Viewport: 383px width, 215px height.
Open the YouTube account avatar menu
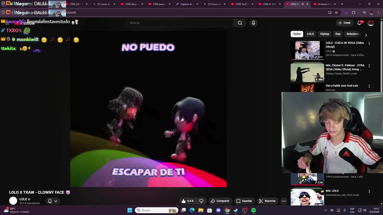click(x=371, y=23)
